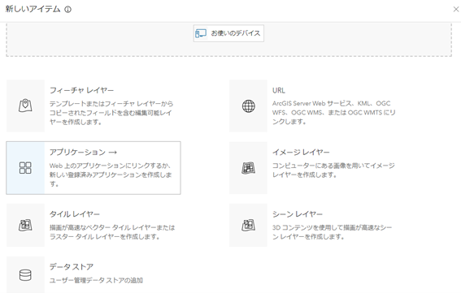Click the description starting コンピューターにある画像
The height and width of the screenshot is (293, 461).
pos(333,170)
